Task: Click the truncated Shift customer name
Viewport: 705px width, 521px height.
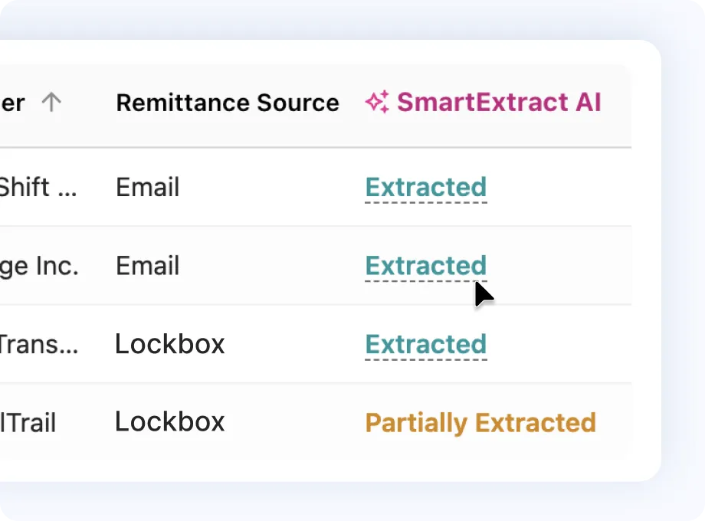Action: 38,187
